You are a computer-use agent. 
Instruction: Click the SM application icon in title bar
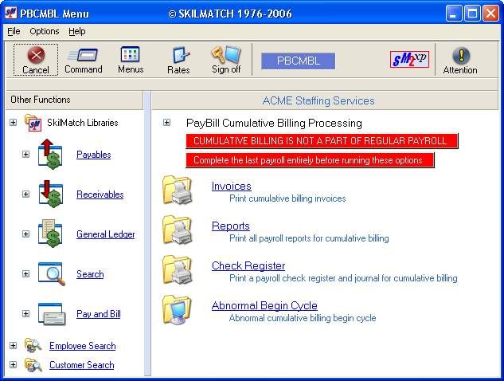(x=10, y=14)
